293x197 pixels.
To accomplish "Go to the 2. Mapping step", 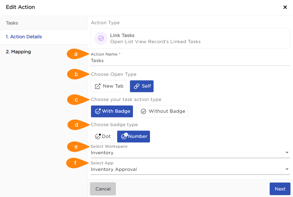I will 18,52.
